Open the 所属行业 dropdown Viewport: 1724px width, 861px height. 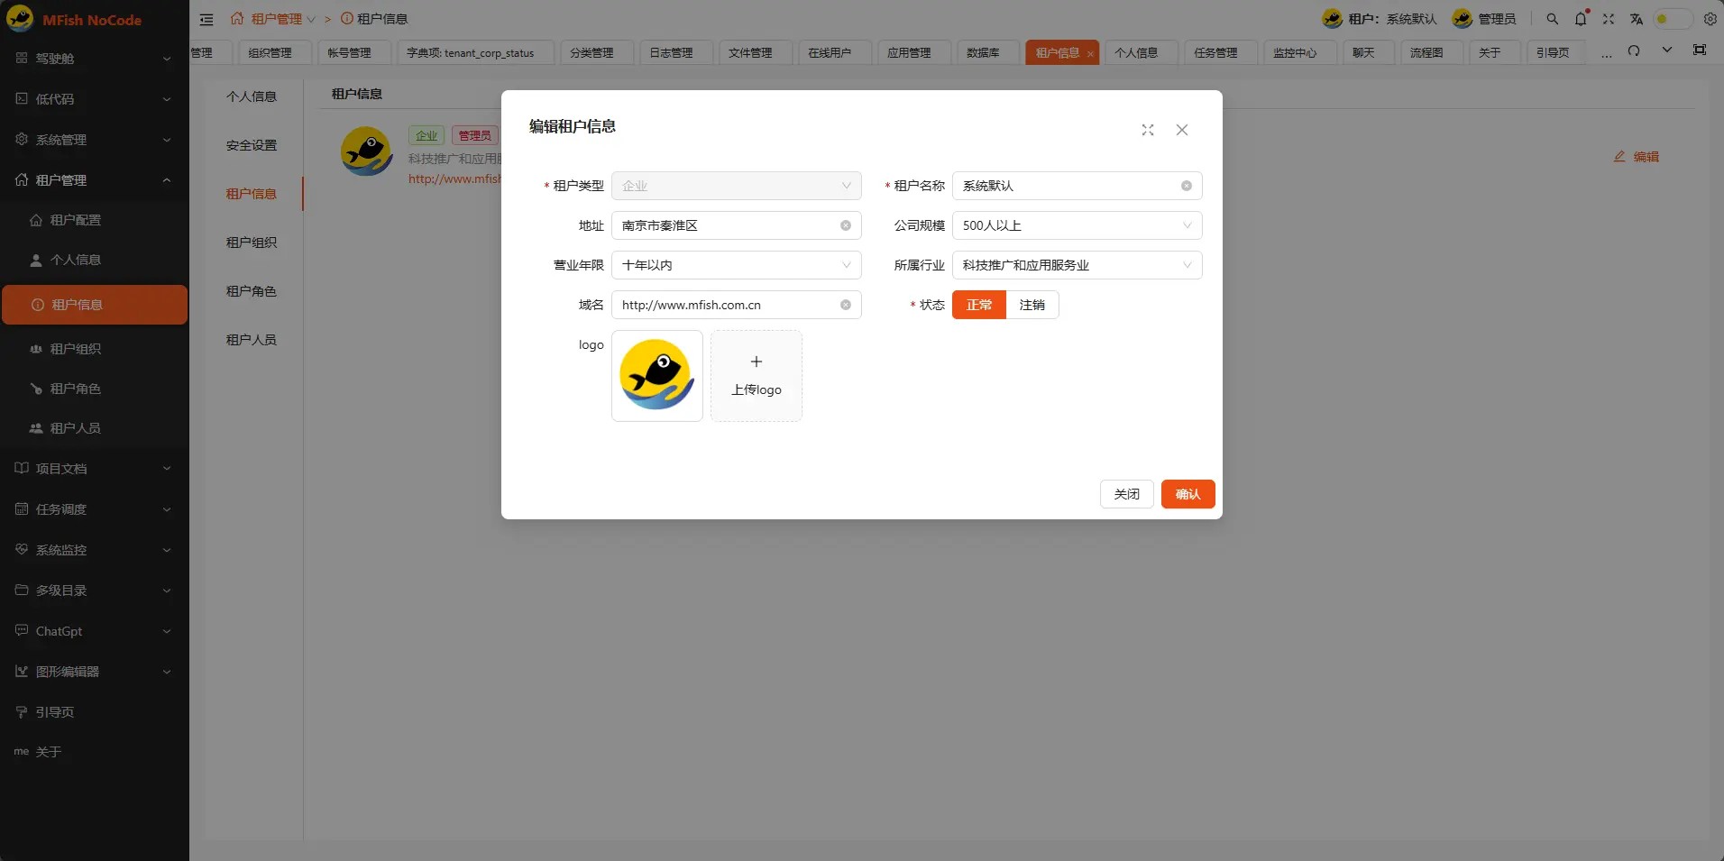pos(1077,265)
